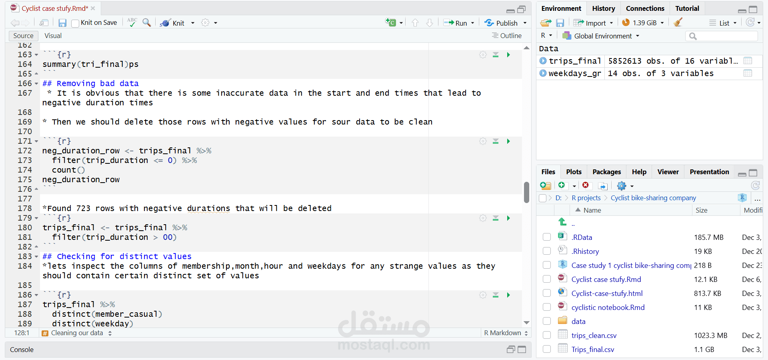Switch to the Connections tab
This screenshot has height=360, width=768.
645,8
